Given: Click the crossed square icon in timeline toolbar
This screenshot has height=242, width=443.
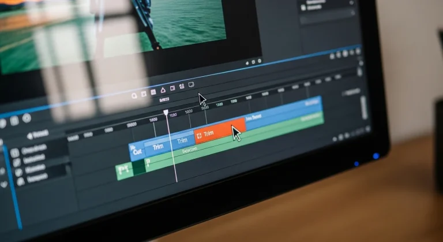Looking at the screenshot, I should (x=144, y=94).
